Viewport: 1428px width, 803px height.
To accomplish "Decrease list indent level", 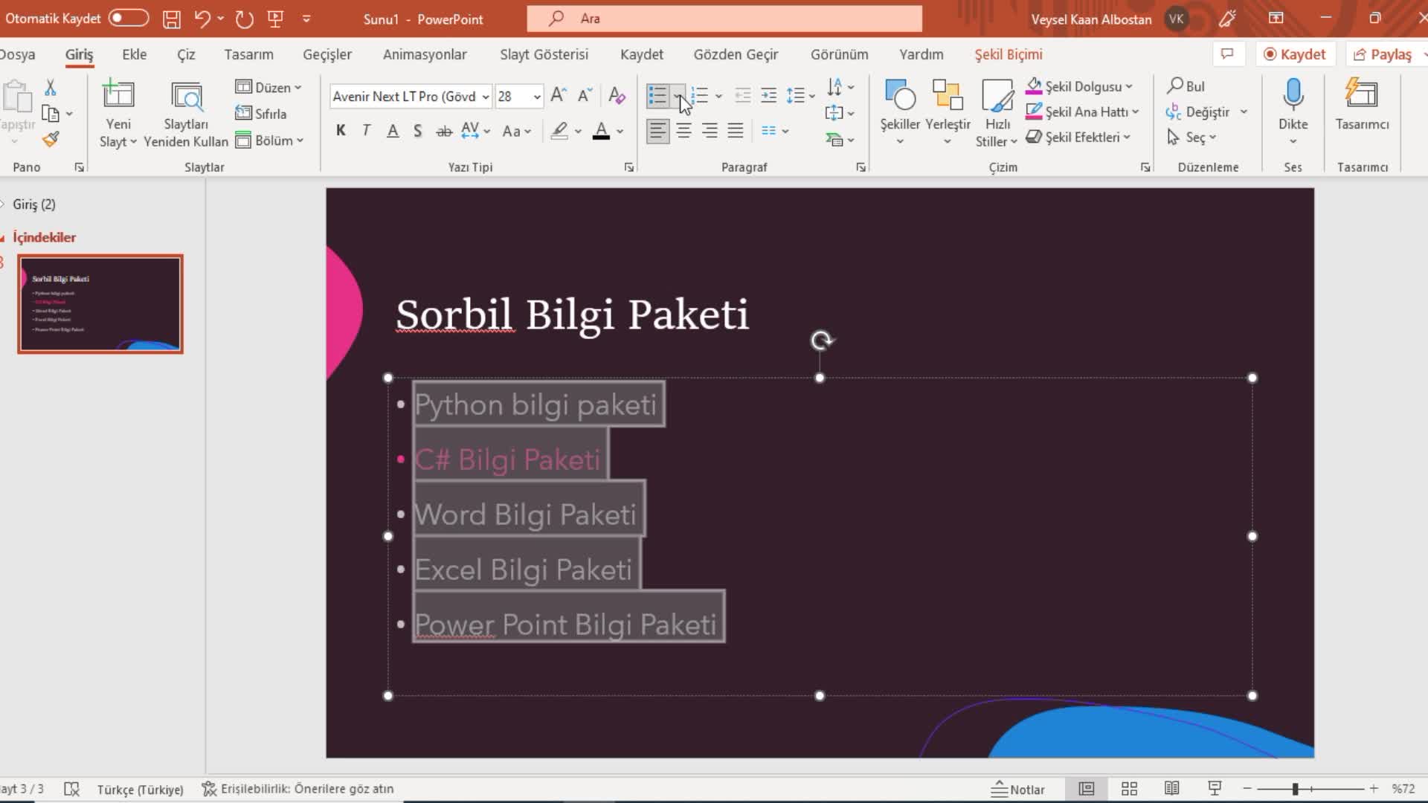I will [742, 95].
